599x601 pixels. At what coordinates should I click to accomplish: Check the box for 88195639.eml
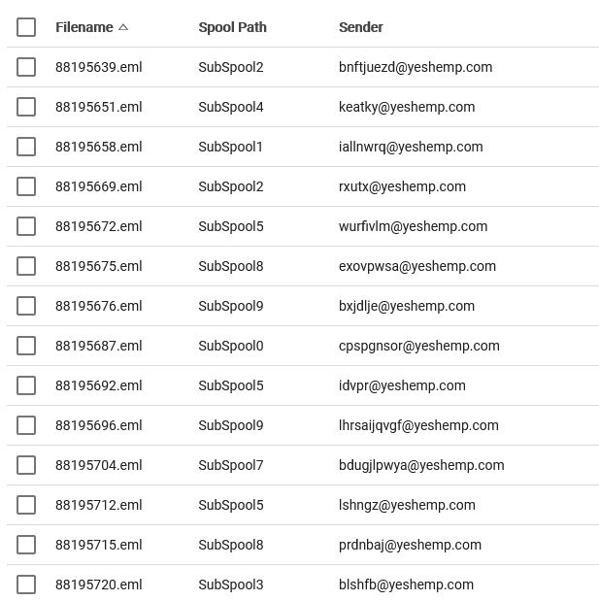pos(26,67)
